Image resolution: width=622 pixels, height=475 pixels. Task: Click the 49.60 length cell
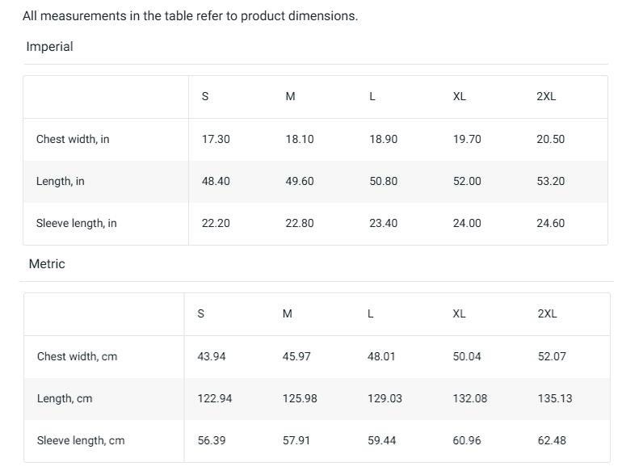point(300,181)
